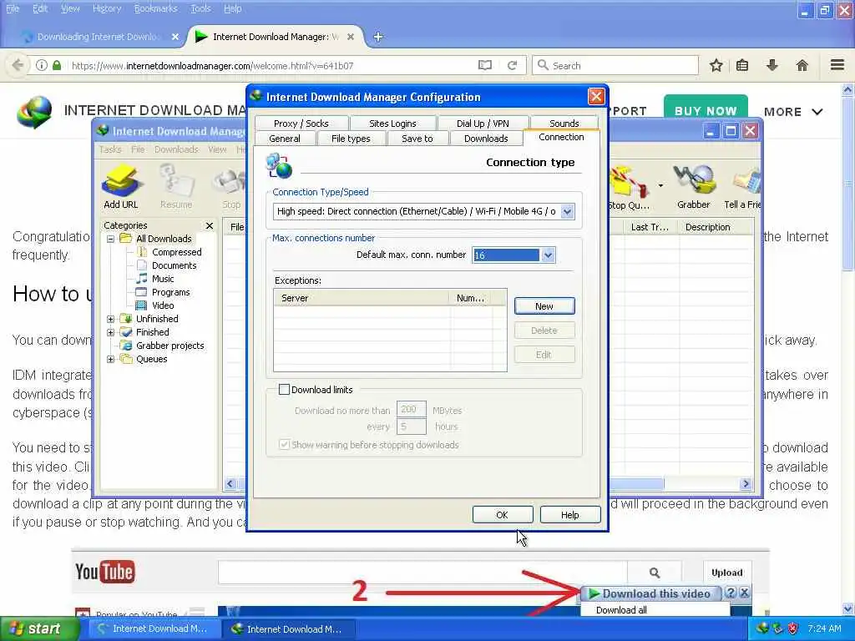
Task: Click the secure padlock icon in address bar
Action: pyautogui.click(x=57, y=65)
